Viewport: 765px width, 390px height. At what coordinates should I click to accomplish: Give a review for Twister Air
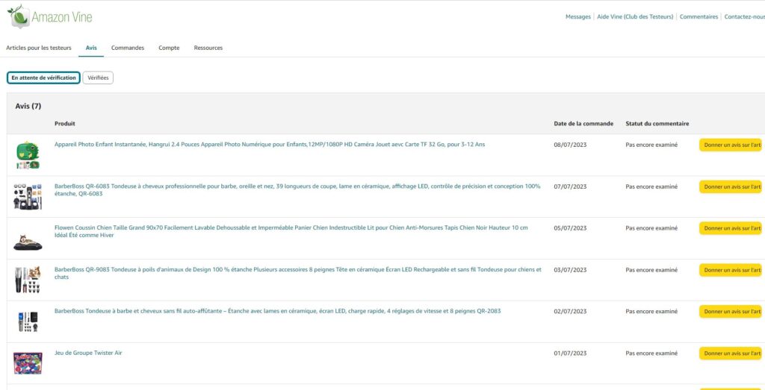pyautogui.click(x=731, y=353)
